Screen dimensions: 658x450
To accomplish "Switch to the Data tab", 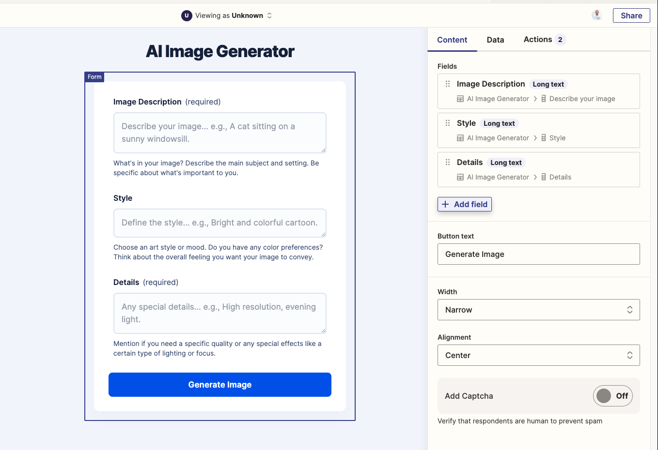I will pos(495,40).
